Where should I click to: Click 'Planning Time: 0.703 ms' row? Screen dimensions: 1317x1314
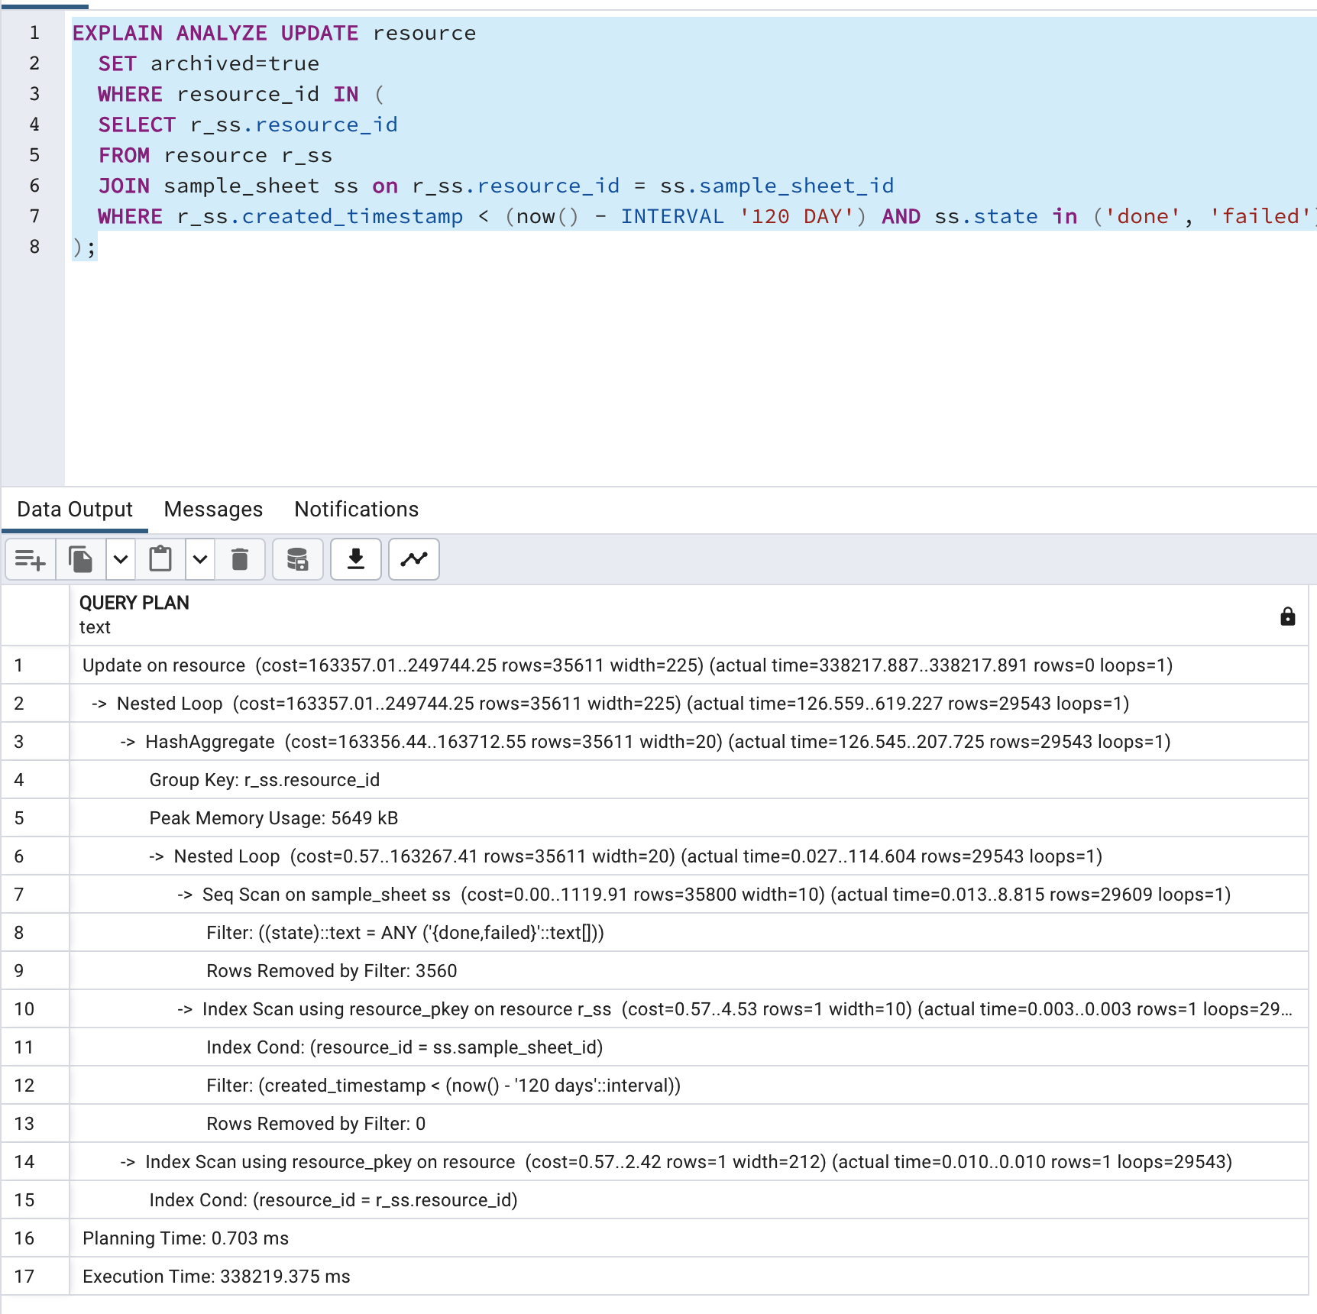tap(688, 1238)
